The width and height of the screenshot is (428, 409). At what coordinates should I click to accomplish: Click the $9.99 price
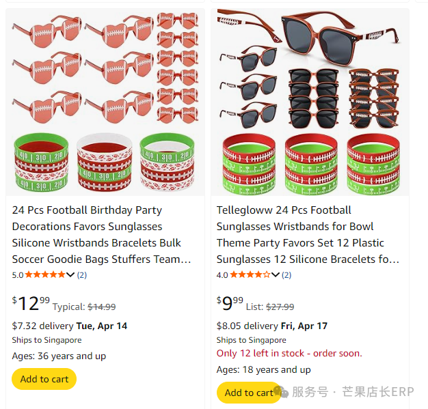[x=230, y=300]
